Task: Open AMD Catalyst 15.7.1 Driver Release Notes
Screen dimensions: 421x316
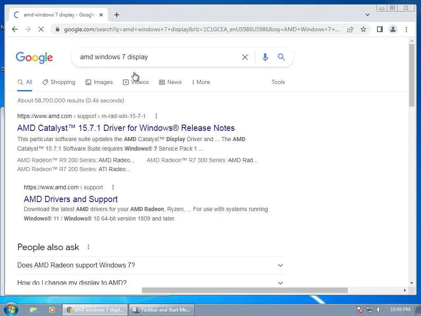Action: coord(126,128)
